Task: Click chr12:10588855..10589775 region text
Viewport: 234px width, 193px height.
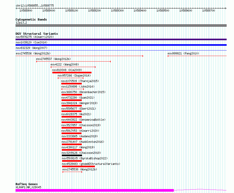Action: tap(35, 6)
